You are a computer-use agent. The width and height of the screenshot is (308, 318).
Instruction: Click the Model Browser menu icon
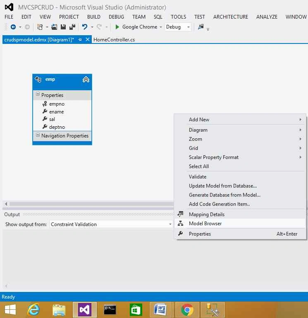(180, 223)
